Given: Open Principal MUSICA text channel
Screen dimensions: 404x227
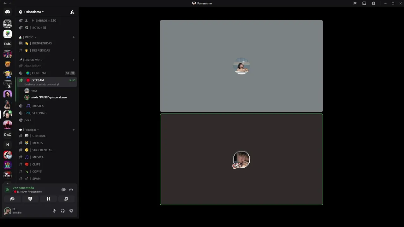Looking at the screenshot, I should (47, 157).
